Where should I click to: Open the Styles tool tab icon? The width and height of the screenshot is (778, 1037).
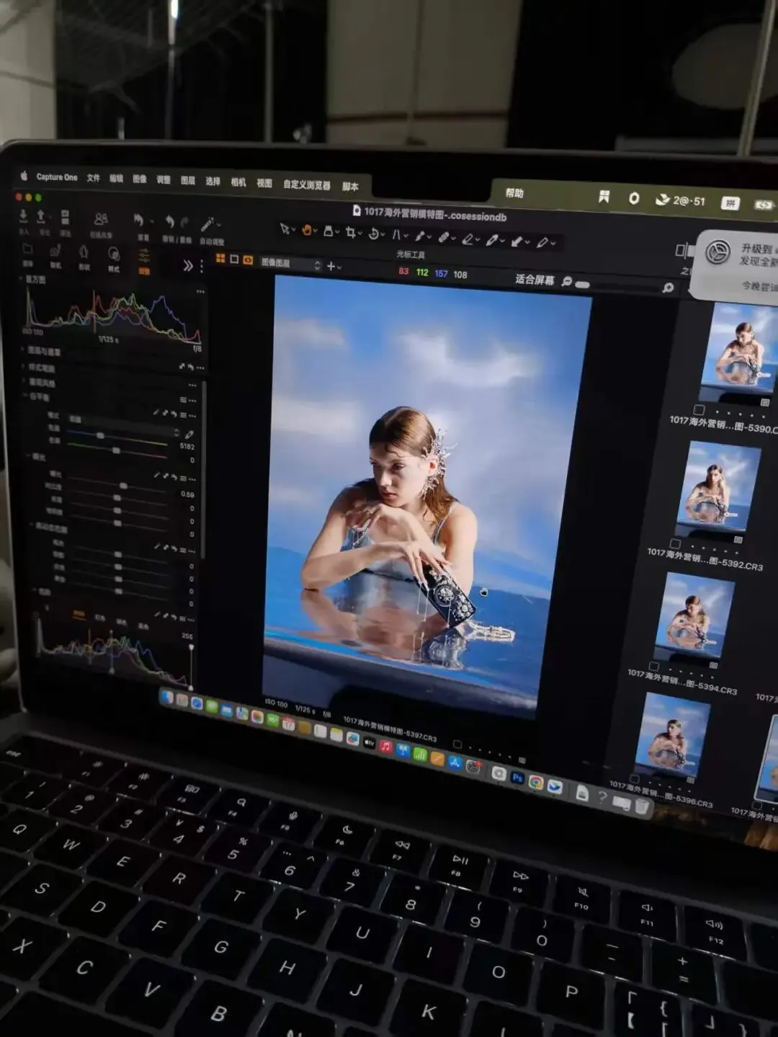[x=114, y=254]
